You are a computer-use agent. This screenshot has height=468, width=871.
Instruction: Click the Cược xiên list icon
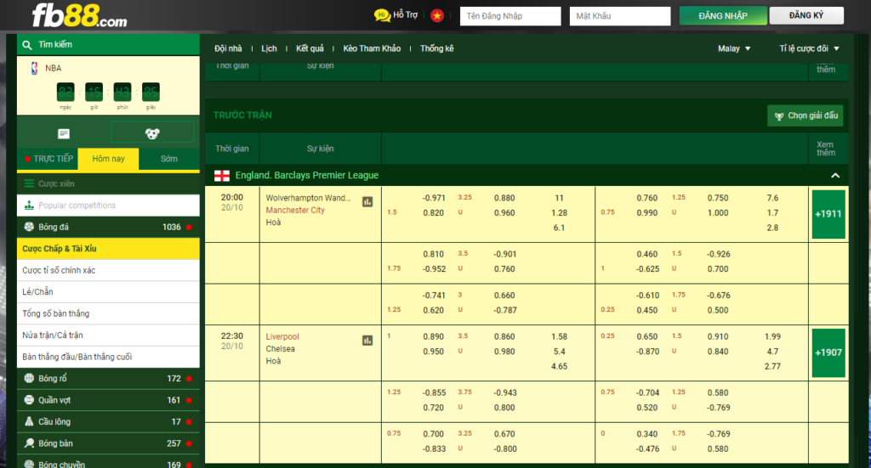[x=28, y=183]
